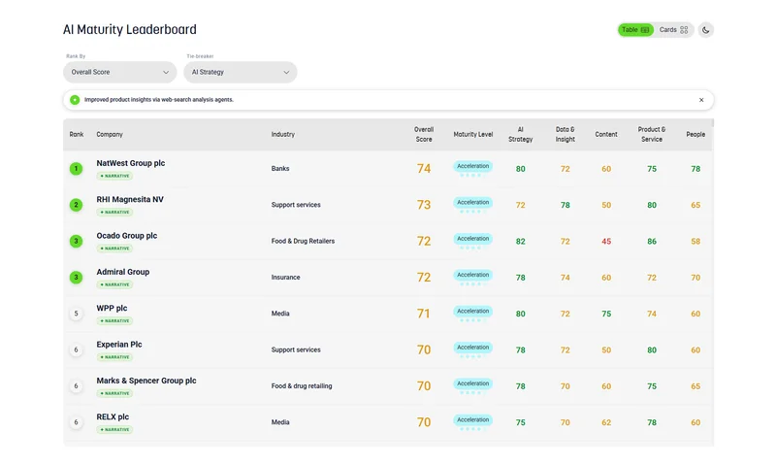The image size is (776, 465).
Task: Click NatWest People score 78
Action: point(695,169)
